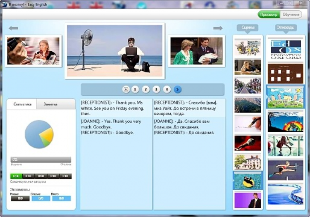310x217 pixels.
Task: Click the left arrow for previous scene
Action: tap(14, 28)
